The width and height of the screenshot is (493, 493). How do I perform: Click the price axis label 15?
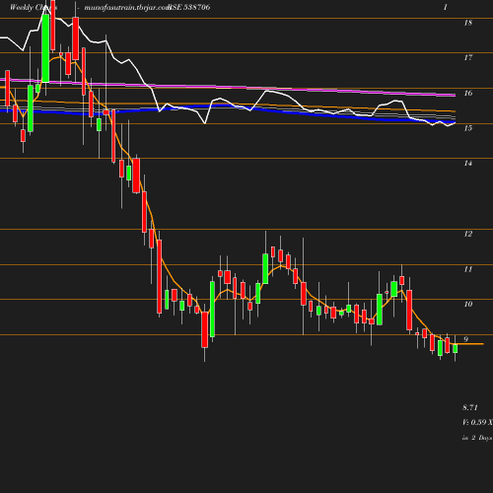click(x=468, y=128)
